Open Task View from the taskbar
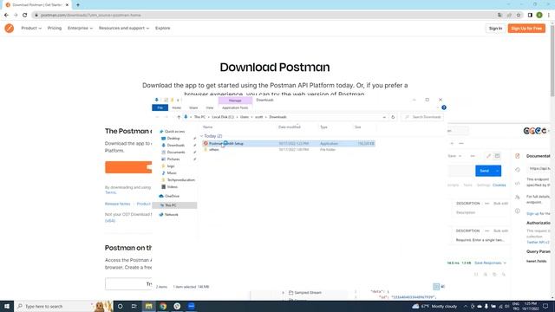555x312 pixels. [x=134, y=306]
